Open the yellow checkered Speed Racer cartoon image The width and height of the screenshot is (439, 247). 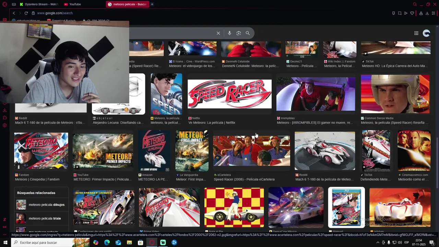tap(234, 207)
